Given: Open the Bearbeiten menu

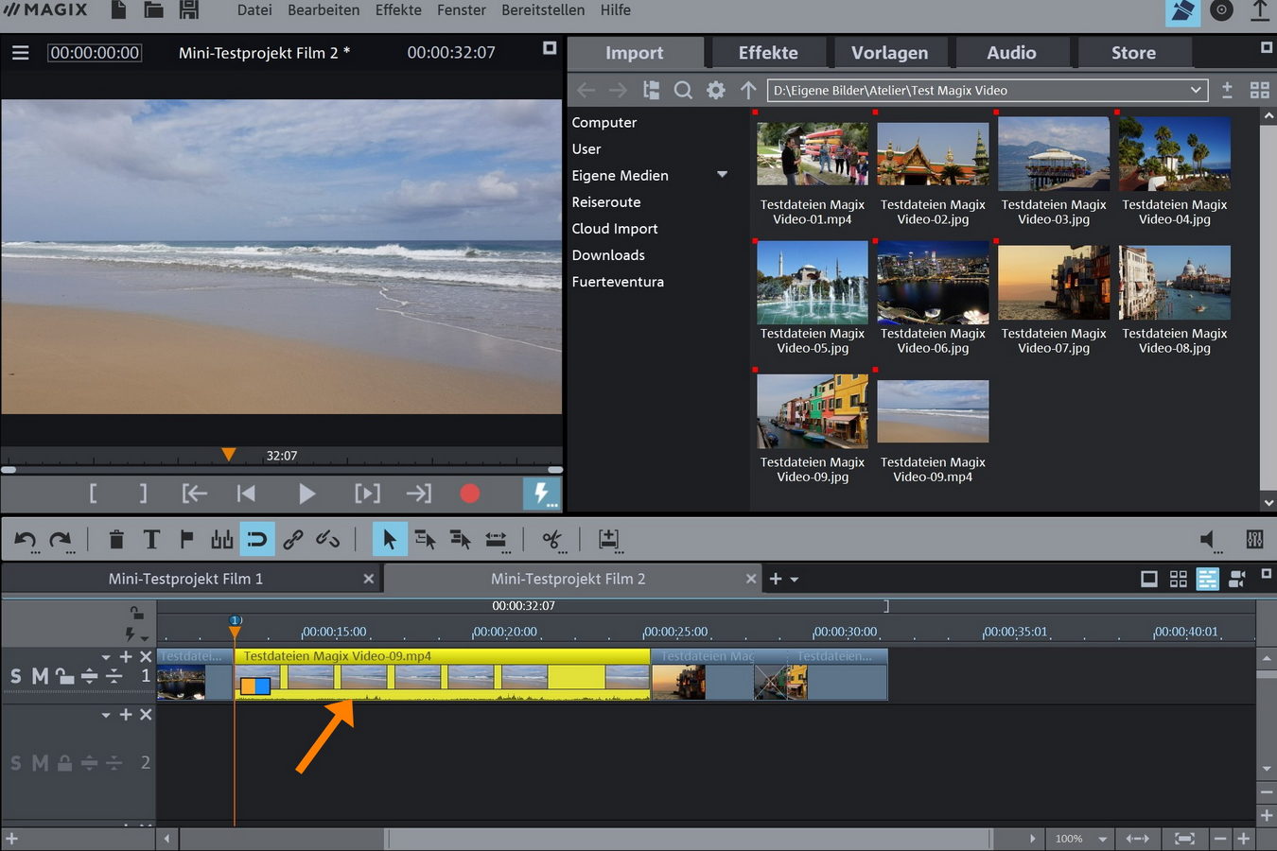Looking at the screenshot, I should (324, 10).
